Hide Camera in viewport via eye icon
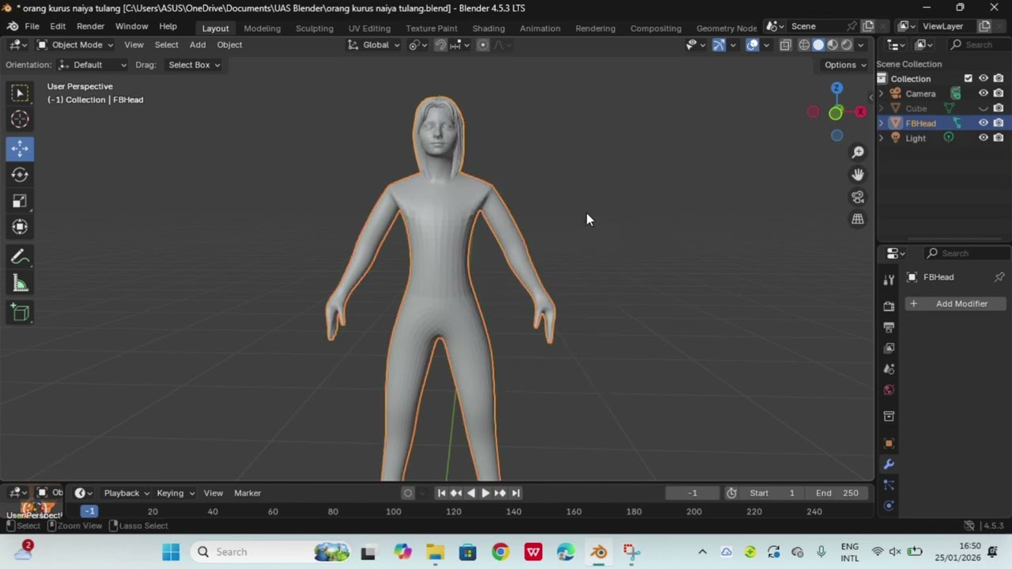 pos(984,93)
